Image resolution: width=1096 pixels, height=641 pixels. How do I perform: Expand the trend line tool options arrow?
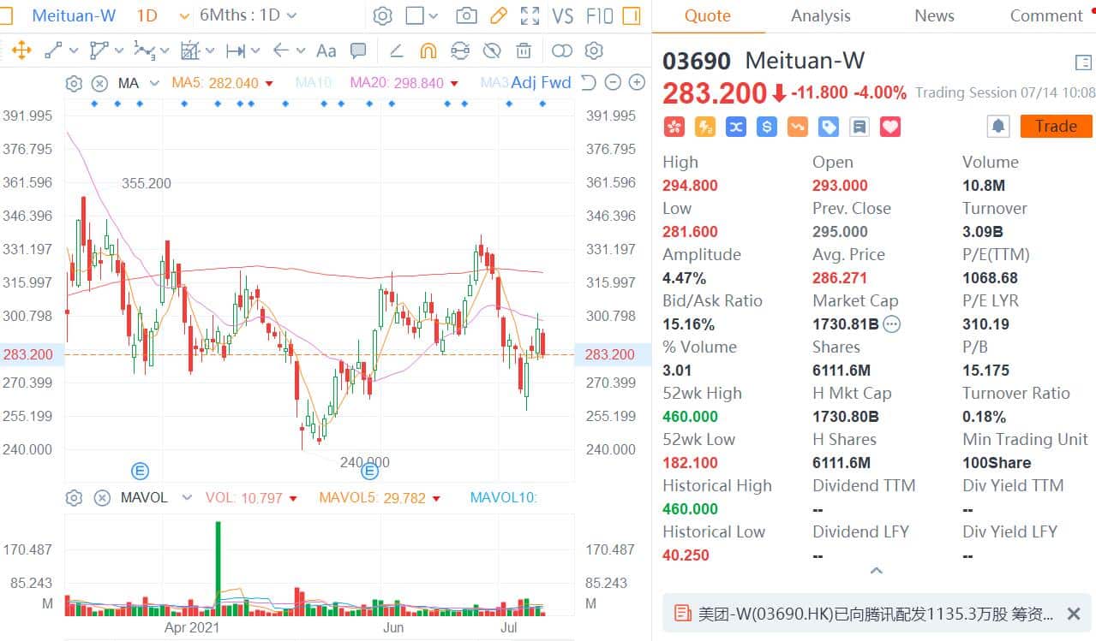click(x=75, y=50)
